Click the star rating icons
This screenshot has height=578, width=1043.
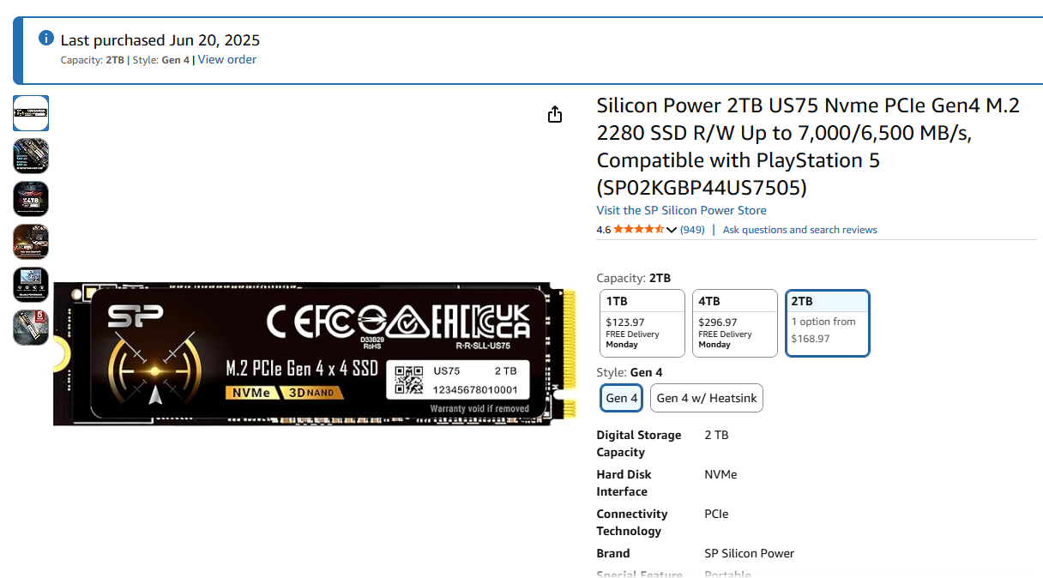click(639, 230)
